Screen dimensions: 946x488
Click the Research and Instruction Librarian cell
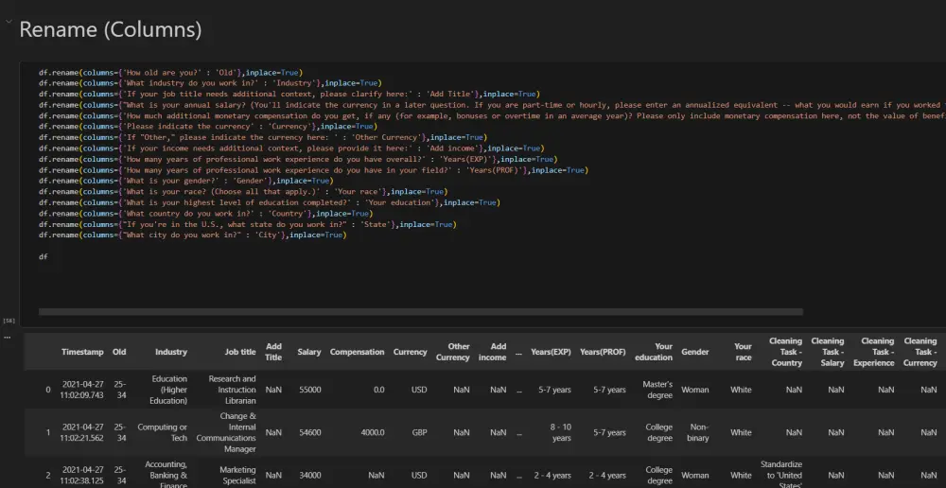[x=233, y=390]
